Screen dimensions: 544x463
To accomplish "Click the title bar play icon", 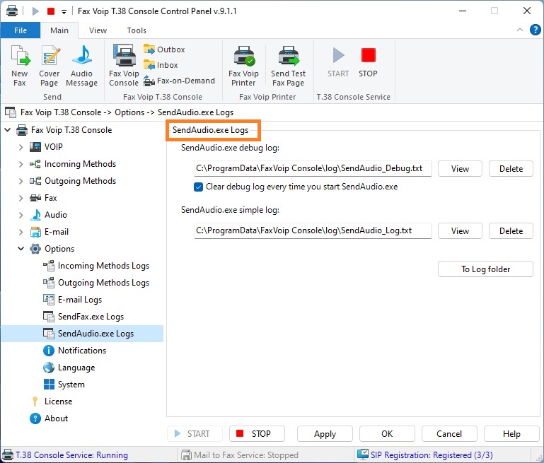I will (x=35, y=11).
